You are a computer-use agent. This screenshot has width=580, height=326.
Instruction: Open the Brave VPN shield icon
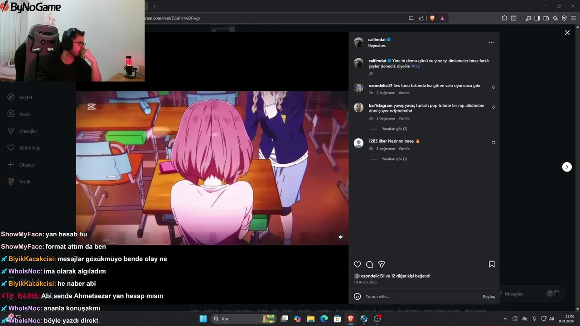(x=564, y=18)
